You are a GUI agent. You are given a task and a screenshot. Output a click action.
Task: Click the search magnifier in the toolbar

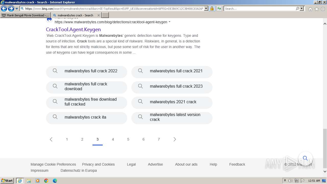click(x=297, y=9)
